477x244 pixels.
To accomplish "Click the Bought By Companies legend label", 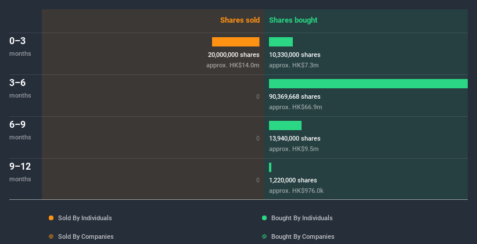I will (x=303, y=236).
